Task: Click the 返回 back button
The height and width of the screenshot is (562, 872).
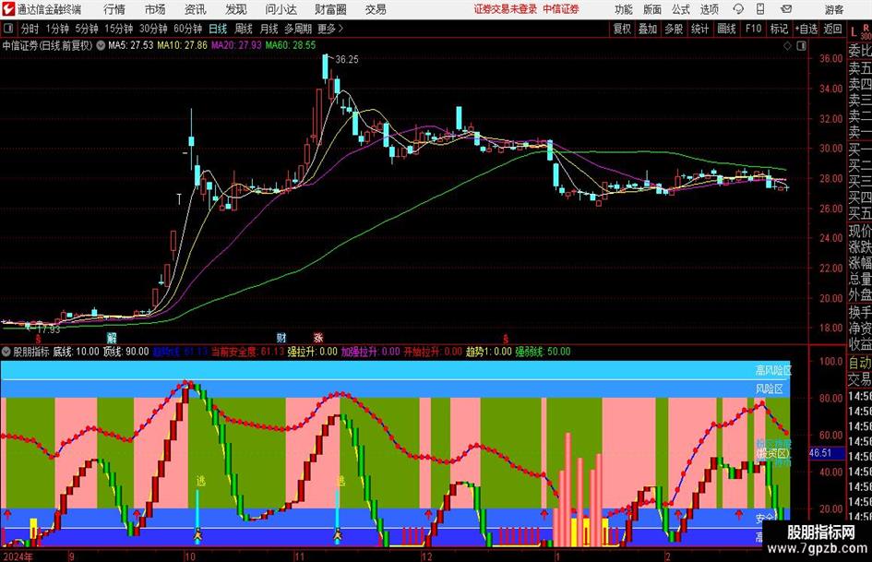Action: click(x=832, y=29)
